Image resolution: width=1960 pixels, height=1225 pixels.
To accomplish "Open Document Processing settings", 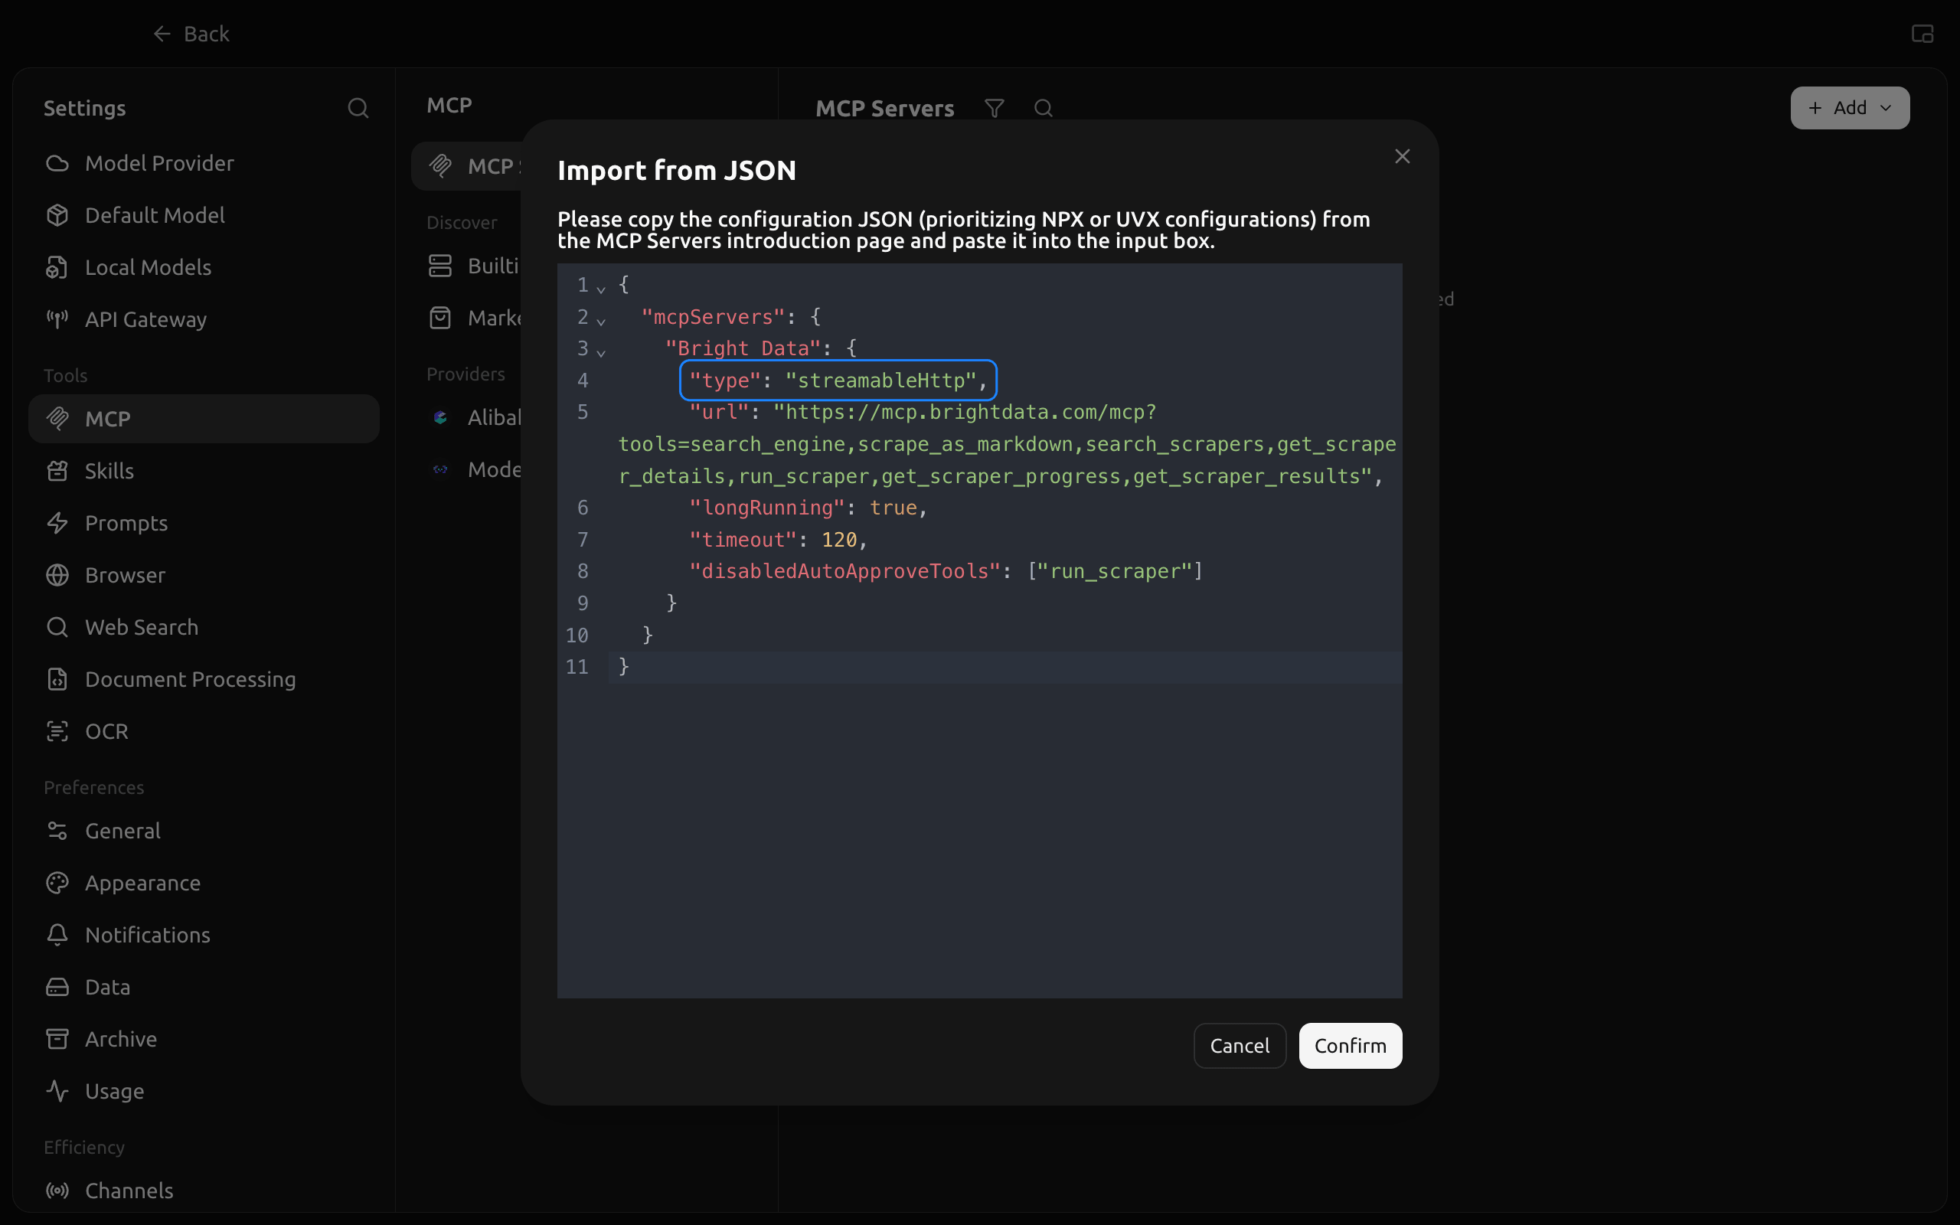I will pyautogui.click(x=204, y=679).
